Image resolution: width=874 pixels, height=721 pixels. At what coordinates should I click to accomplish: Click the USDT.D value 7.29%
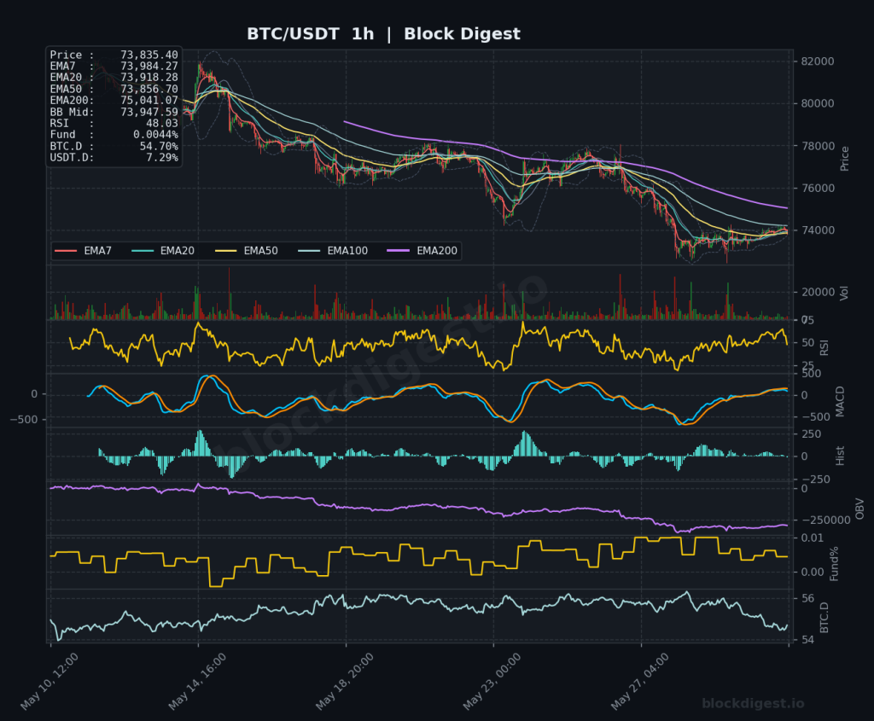point(162,158)
